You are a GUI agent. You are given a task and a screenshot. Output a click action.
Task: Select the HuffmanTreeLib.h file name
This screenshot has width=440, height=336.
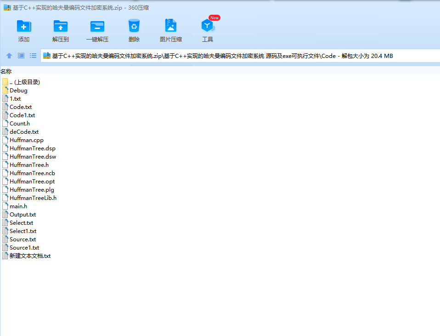point(33,198)
